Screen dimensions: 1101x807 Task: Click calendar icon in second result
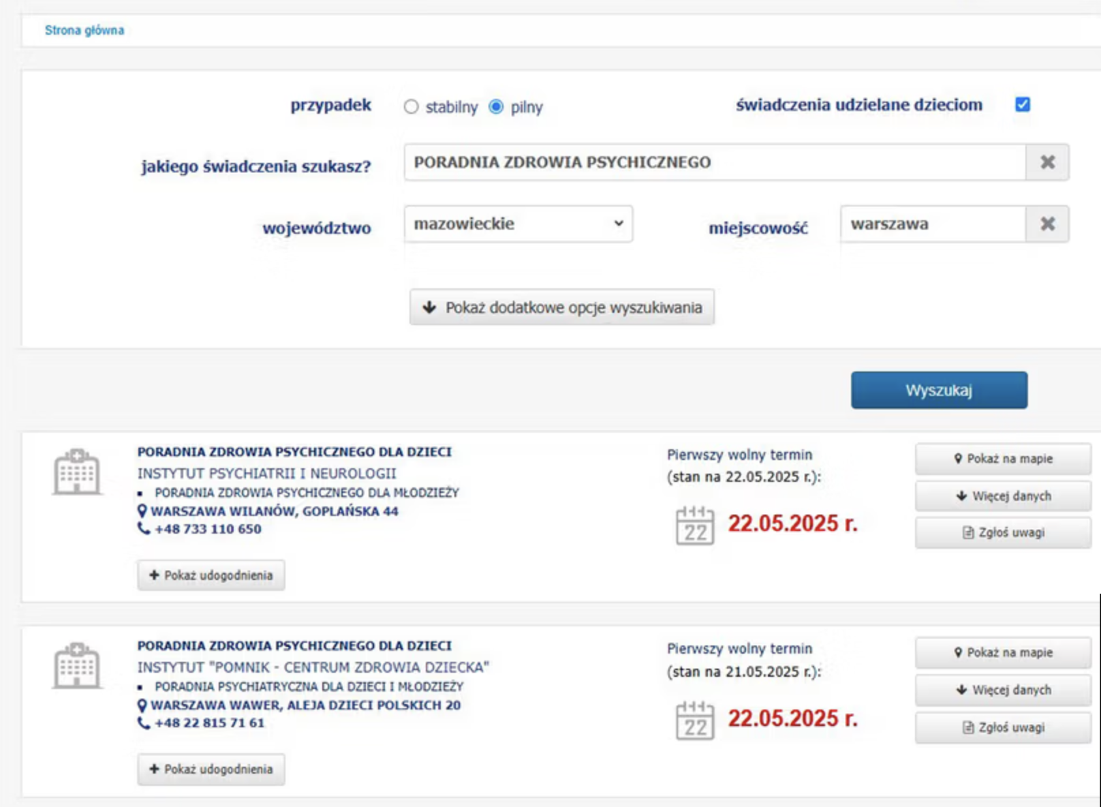pyautogui.click(x=694, y=720)
